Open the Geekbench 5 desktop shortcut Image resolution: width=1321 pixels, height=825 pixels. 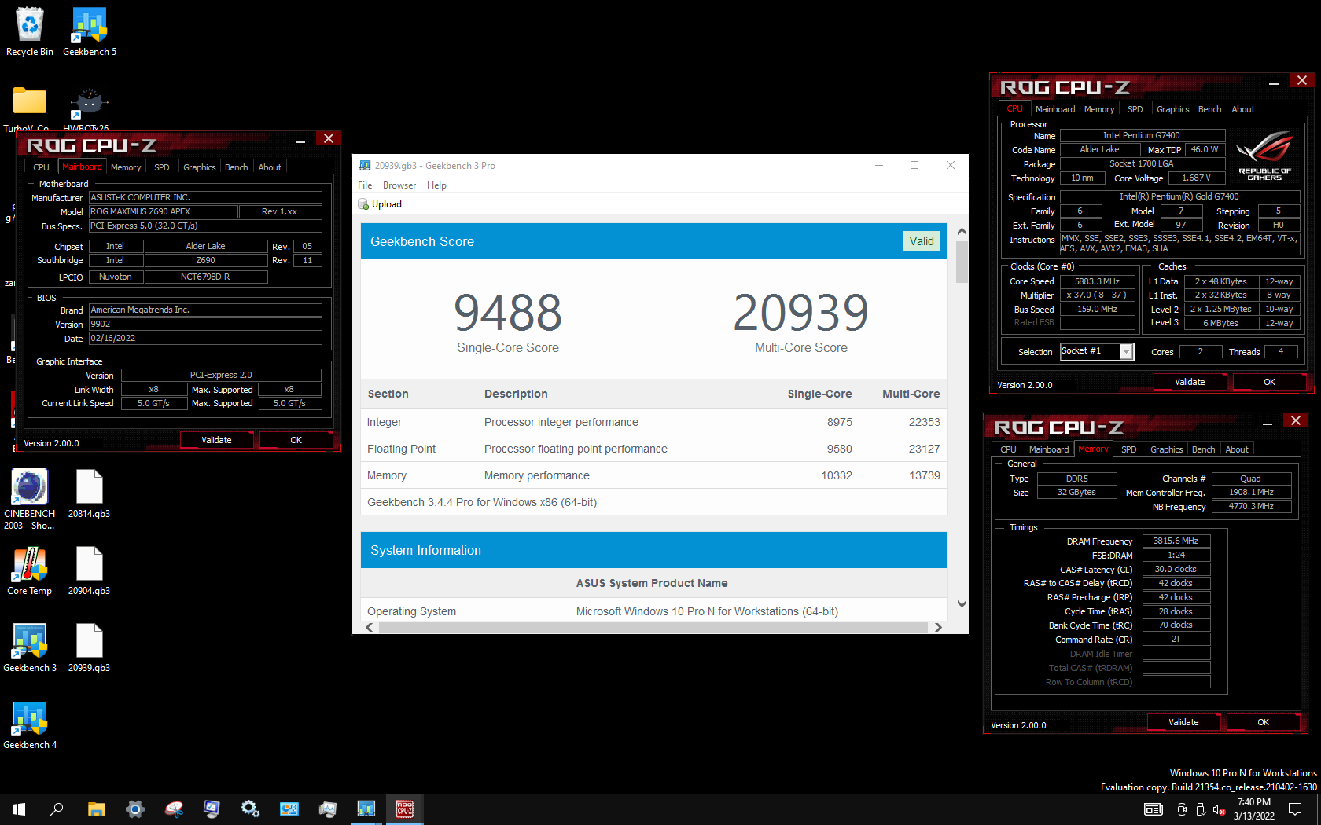(90, 32)
